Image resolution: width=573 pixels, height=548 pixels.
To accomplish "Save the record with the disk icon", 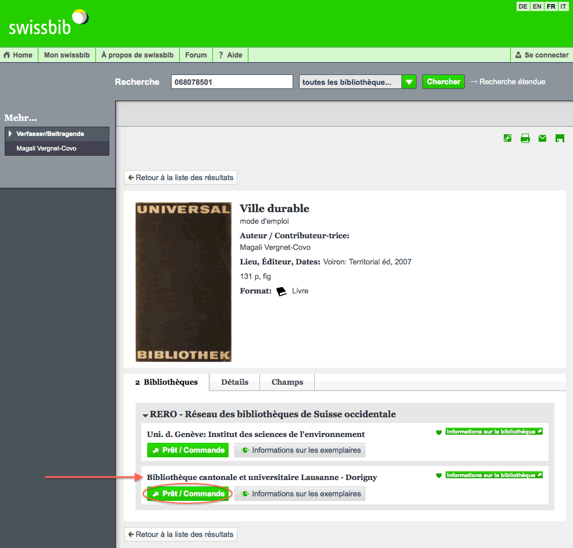I will [x=560, y=138].
